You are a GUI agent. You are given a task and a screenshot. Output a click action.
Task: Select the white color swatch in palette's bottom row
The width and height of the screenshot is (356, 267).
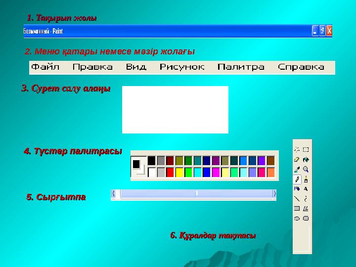tap(151, 173)
